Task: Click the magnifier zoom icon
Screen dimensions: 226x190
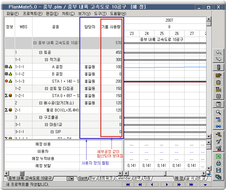Action: coord(218,112)
